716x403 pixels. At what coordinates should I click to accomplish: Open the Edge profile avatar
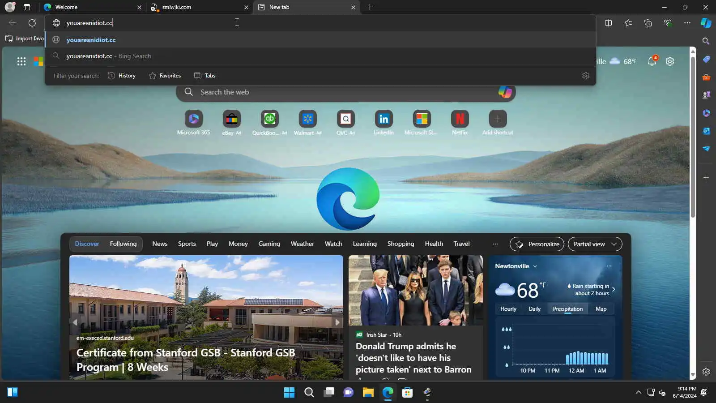coord(10,7)
